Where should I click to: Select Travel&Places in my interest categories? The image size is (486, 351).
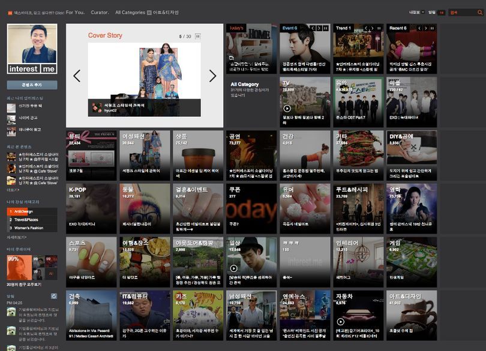[32, 219]
